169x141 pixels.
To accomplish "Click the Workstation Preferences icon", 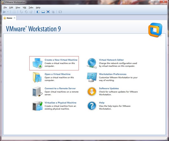I will tap(92, 77).
